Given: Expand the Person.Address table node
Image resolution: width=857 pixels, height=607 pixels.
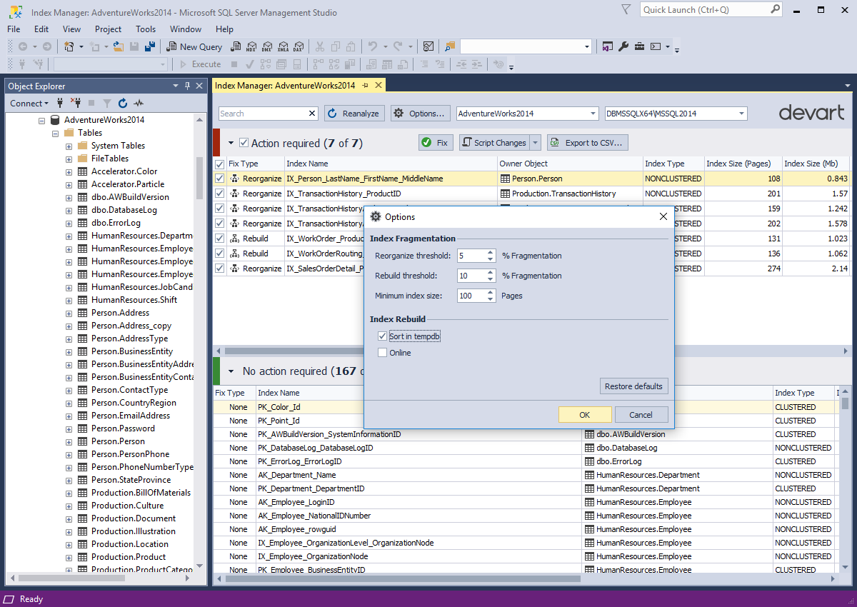Looking at the screenshot, I should (x=69, y=313).
